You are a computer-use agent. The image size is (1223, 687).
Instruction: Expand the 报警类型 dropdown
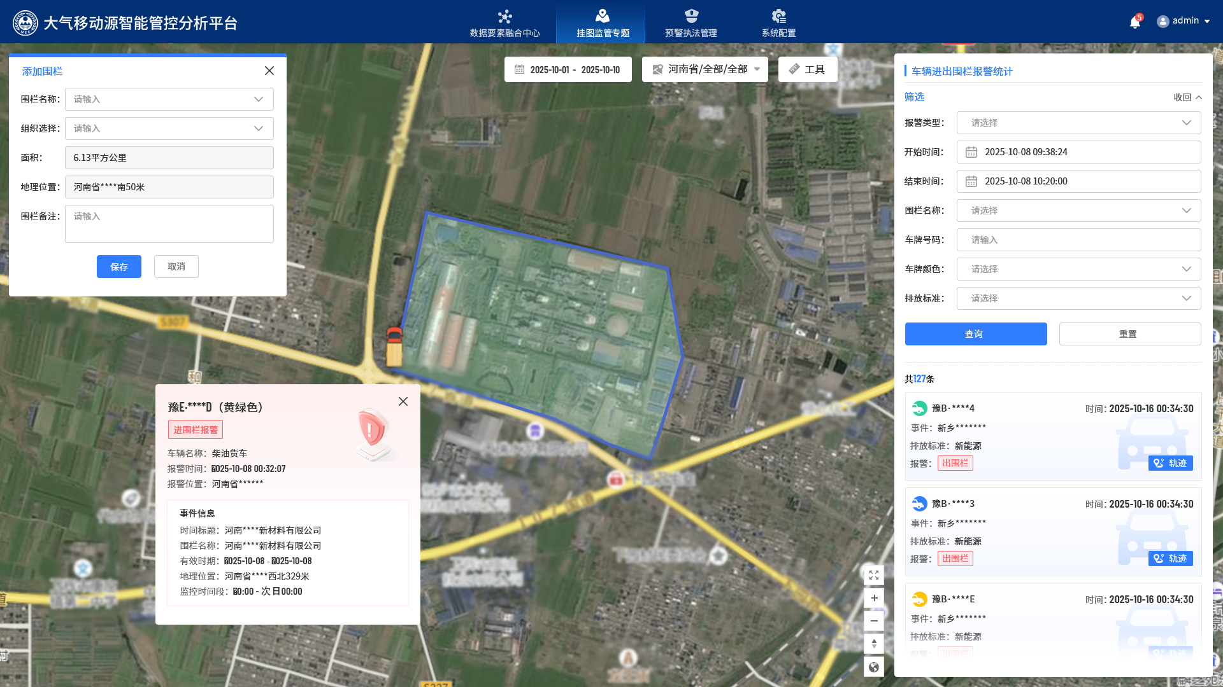(1078, 123)
